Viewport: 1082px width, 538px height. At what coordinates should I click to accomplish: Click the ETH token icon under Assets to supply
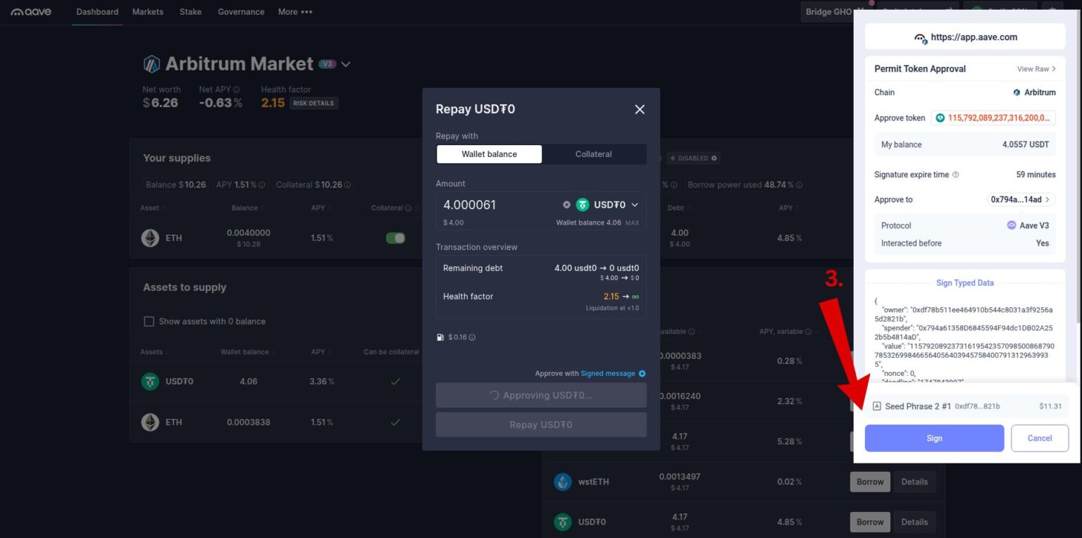click(150, 422)
